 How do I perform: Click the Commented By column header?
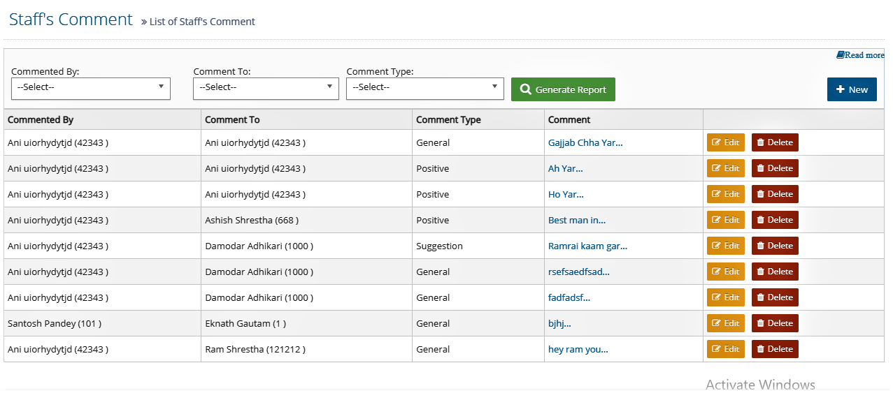tap(41, 119)
